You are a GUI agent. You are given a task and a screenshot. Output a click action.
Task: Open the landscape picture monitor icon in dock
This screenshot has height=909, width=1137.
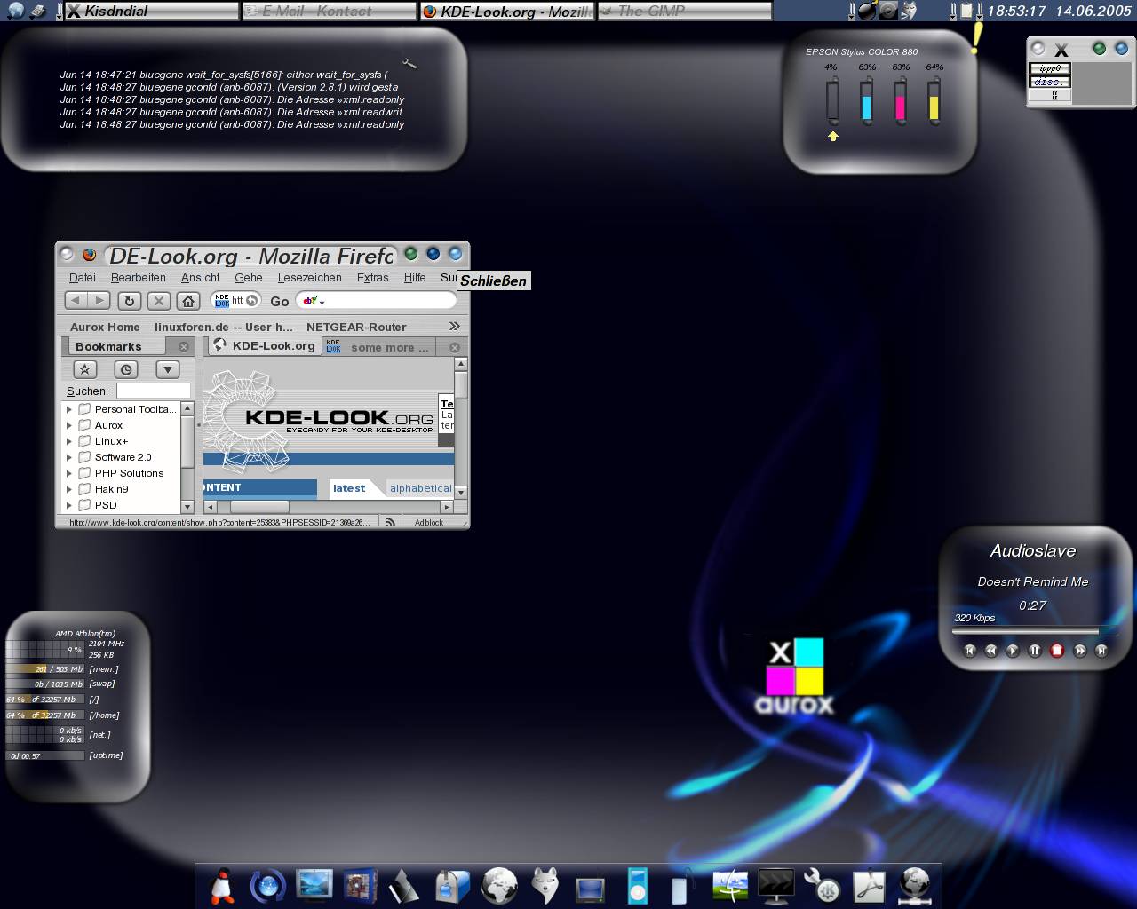pyautogui.click(x=314, y=886)
